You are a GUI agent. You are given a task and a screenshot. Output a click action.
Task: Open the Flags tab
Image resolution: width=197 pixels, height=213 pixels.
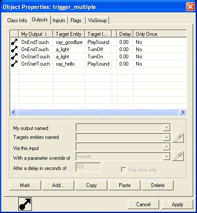pos(76,20)
